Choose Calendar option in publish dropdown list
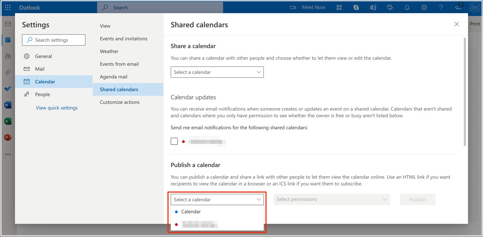Viewport: 483px width, 237px height. coord(191,212)
